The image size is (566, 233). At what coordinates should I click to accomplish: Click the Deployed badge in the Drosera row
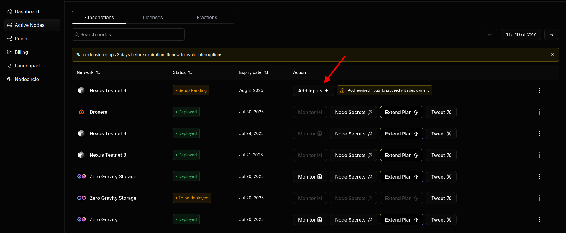pyautogui.click(x=186, y=112)
